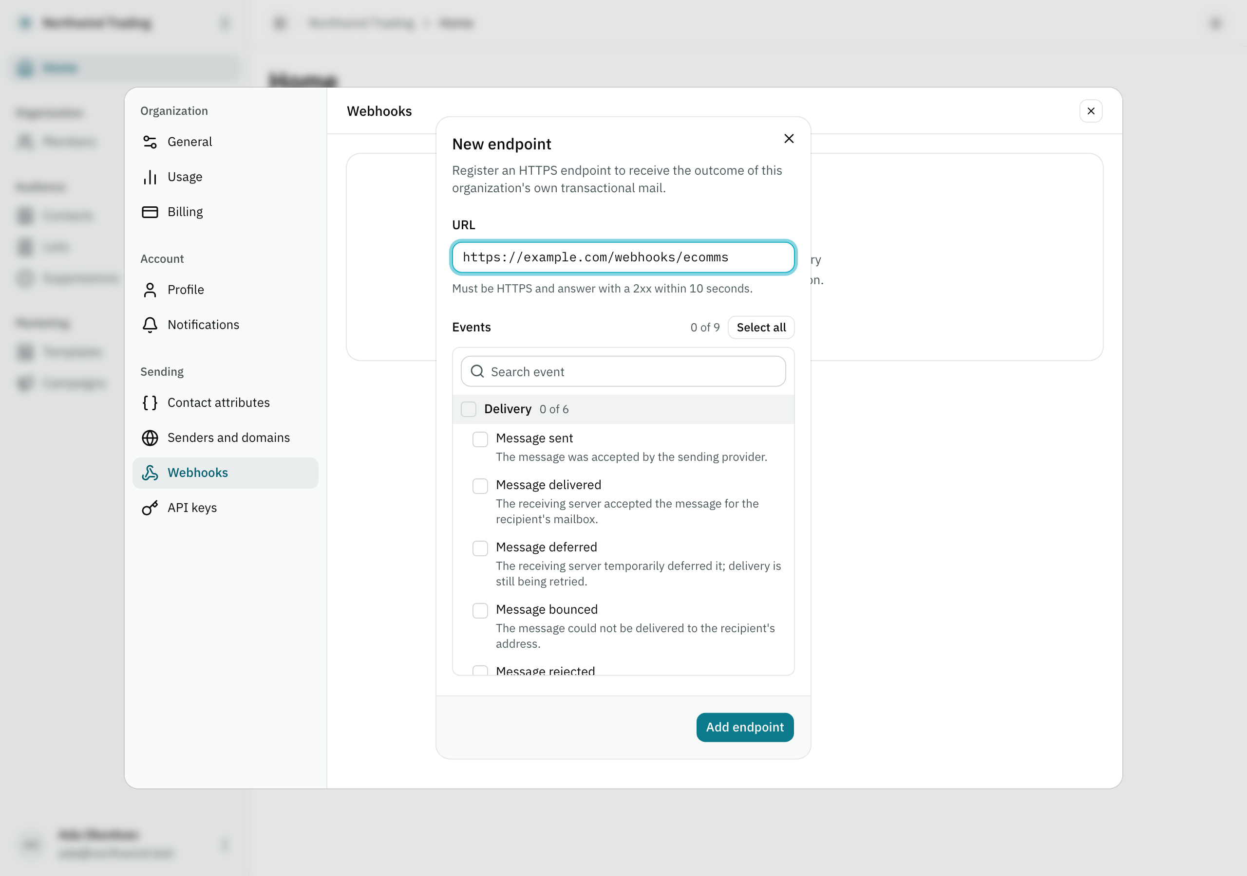1247x876 pixels.
Task: Check the Message deferred event
Action: 480,548
